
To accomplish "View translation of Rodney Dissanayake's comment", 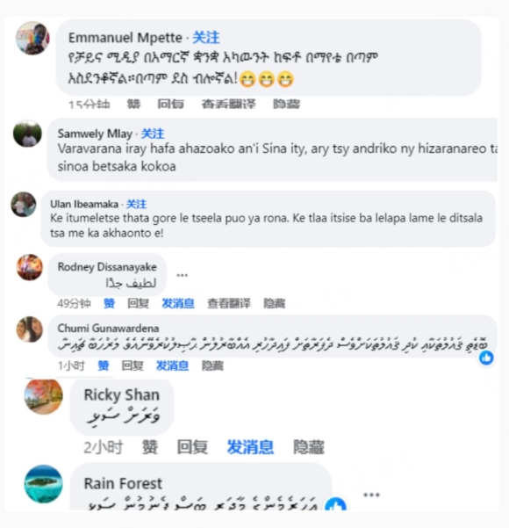I will (x=229, y=303).
